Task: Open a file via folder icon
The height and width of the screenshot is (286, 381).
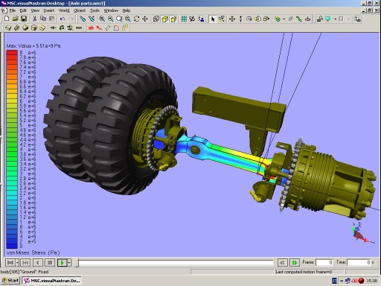Action: pos(16,19)
